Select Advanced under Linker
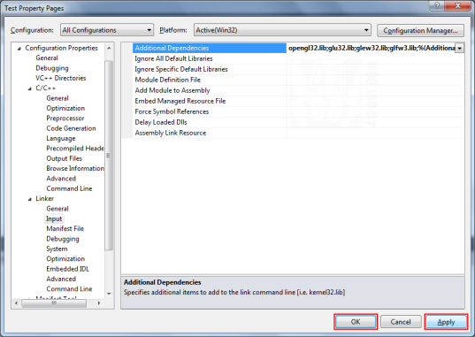This screenshot has height=337, width=475. (x=61, y=279)
